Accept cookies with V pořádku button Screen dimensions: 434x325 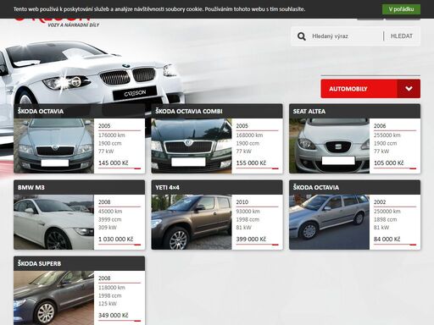[401, 9]
